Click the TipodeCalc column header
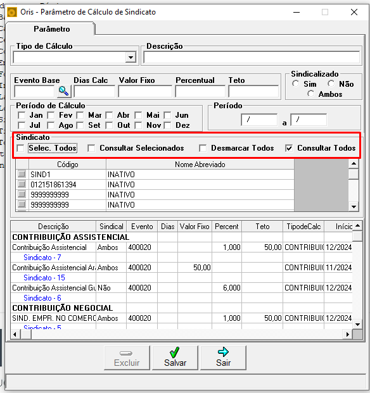370x393 pixels. (x=303, y=227)
